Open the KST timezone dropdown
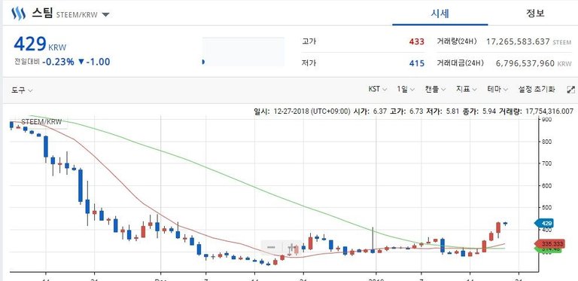578x281 pixels. pos(378,89)
